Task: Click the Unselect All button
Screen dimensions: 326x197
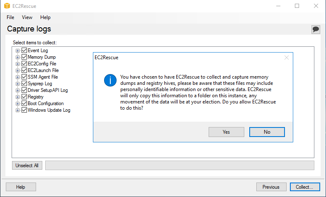Action: coord(27,166)
